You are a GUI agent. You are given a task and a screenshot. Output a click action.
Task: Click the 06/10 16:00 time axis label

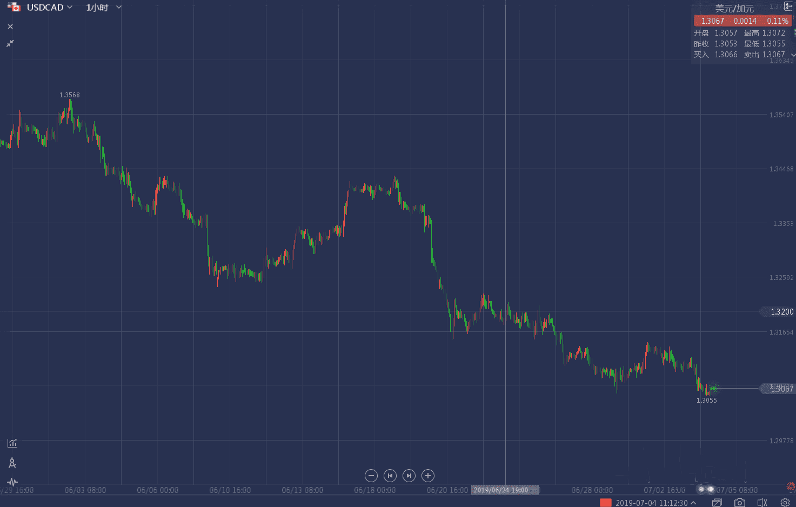230,490
